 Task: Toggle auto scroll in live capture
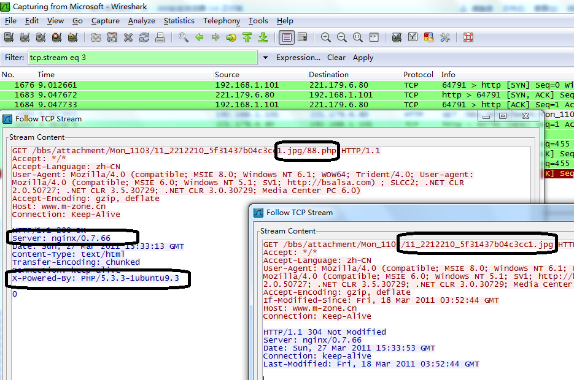point(303,37)
